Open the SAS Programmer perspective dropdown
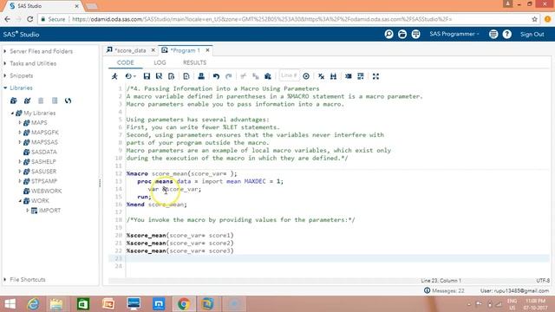This screenshot has width=555, height=312. click(x=454, y=34)
